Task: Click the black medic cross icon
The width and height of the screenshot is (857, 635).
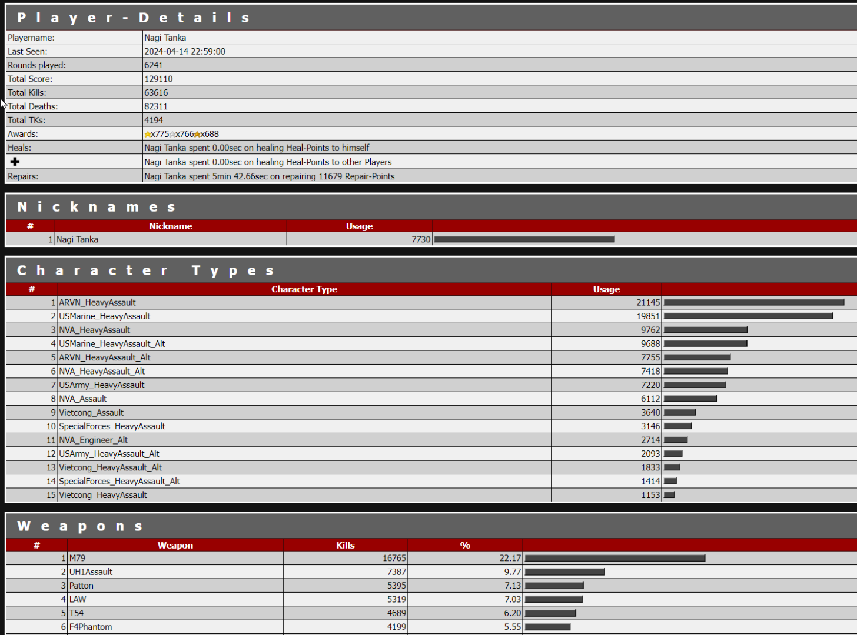Action: [x=15, y=162]
